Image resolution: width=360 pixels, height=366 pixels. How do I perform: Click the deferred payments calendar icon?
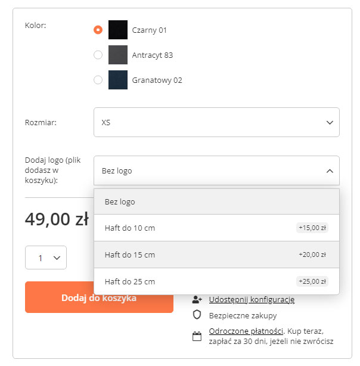197,336
